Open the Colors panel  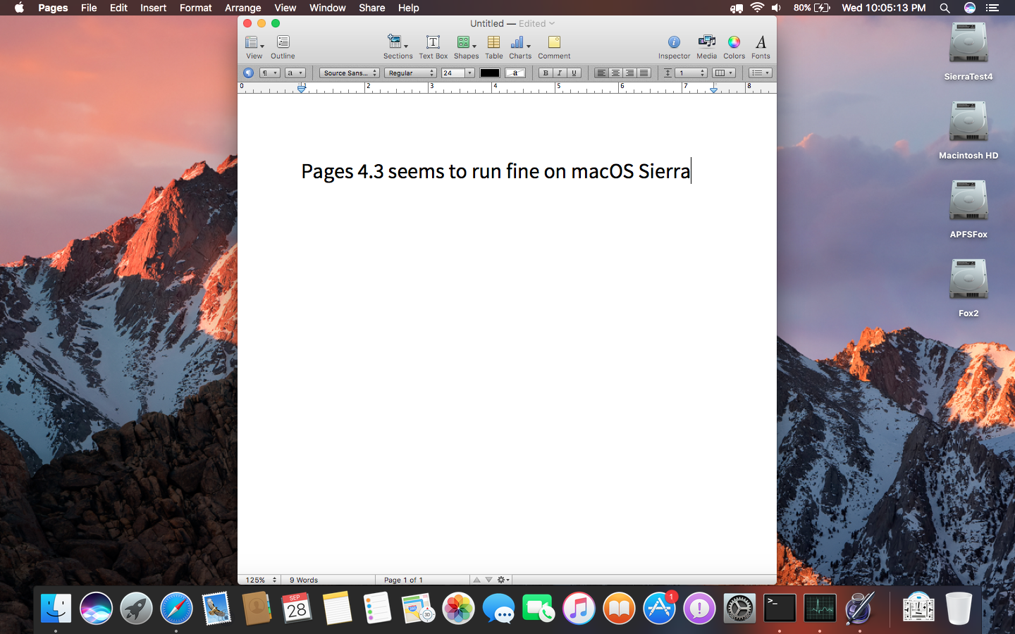click(734, 47)
